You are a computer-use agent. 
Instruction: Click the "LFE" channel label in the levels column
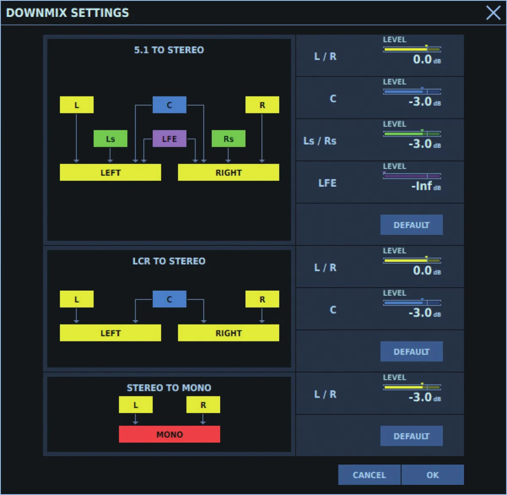(x=327, y=183)
